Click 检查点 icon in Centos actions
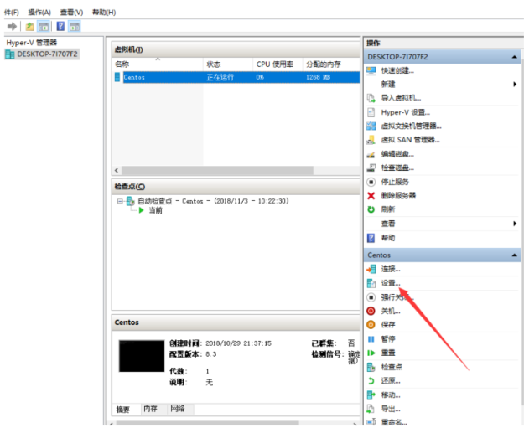524x433 pixels. (371, 367)
